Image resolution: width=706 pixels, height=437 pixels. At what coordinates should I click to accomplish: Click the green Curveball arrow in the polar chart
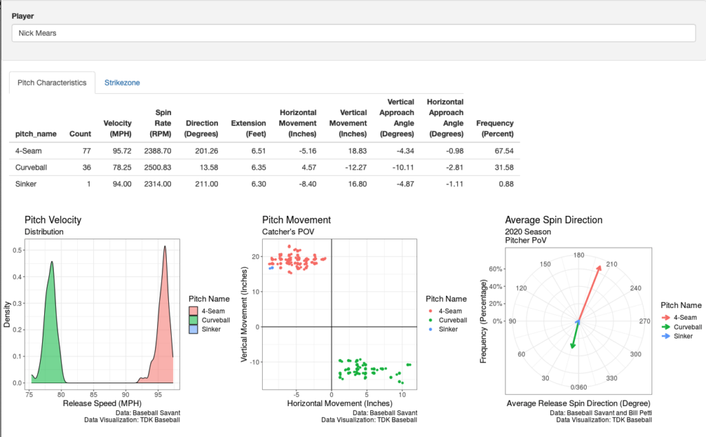pos(574,335)
